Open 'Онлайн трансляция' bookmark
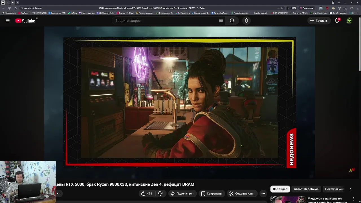 338,13
